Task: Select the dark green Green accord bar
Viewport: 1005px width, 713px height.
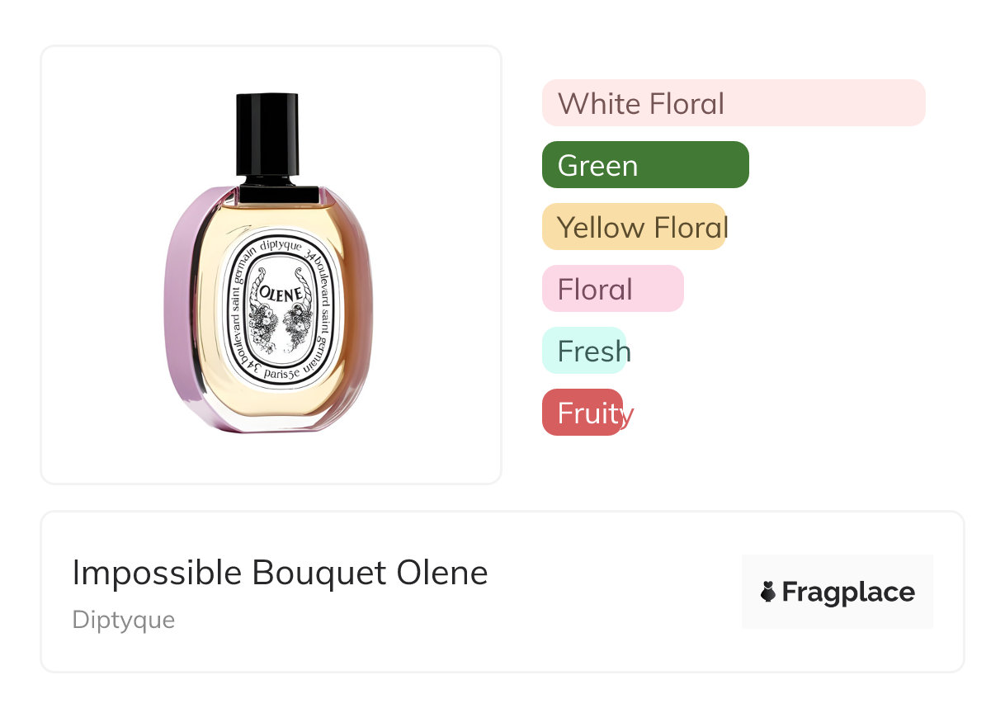Action: click(x=644, y=165)
